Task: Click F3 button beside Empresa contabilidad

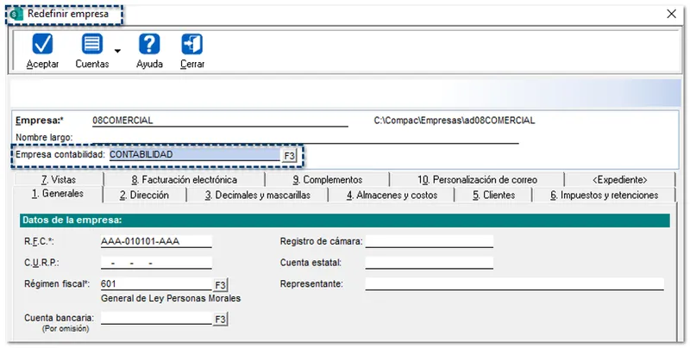Action: [289, 156]
